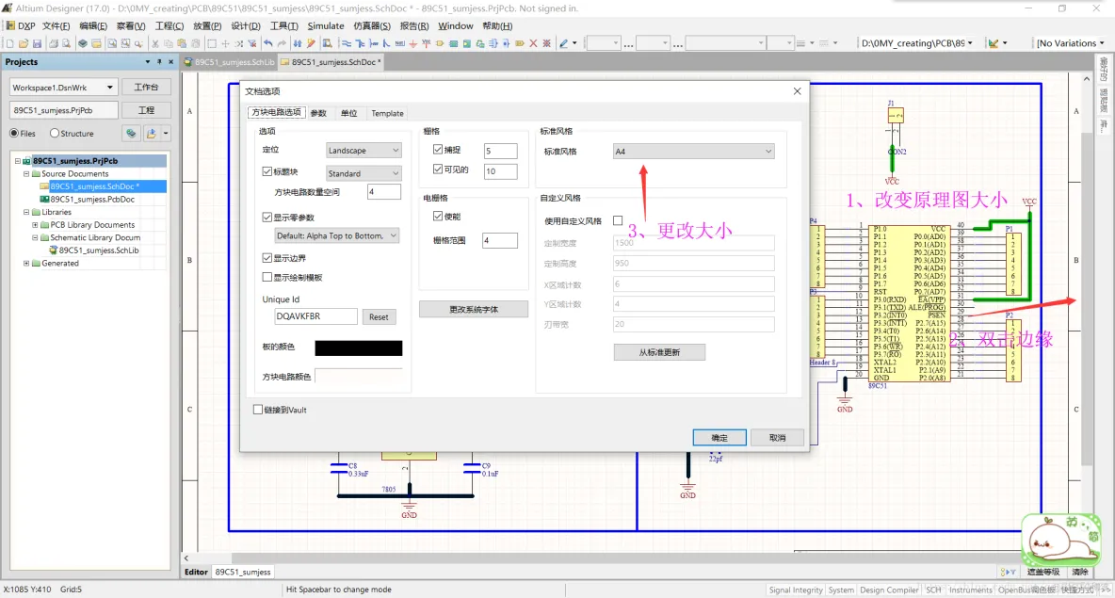1115x598 pixels.
Task: Toggle the 标题块 title block checkbox
Action: [267, 171]
